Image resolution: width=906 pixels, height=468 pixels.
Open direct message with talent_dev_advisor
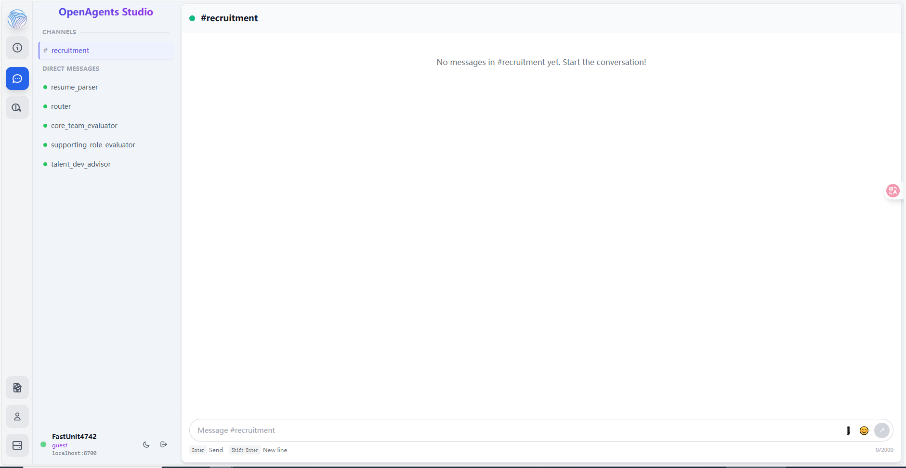point(106,164)
